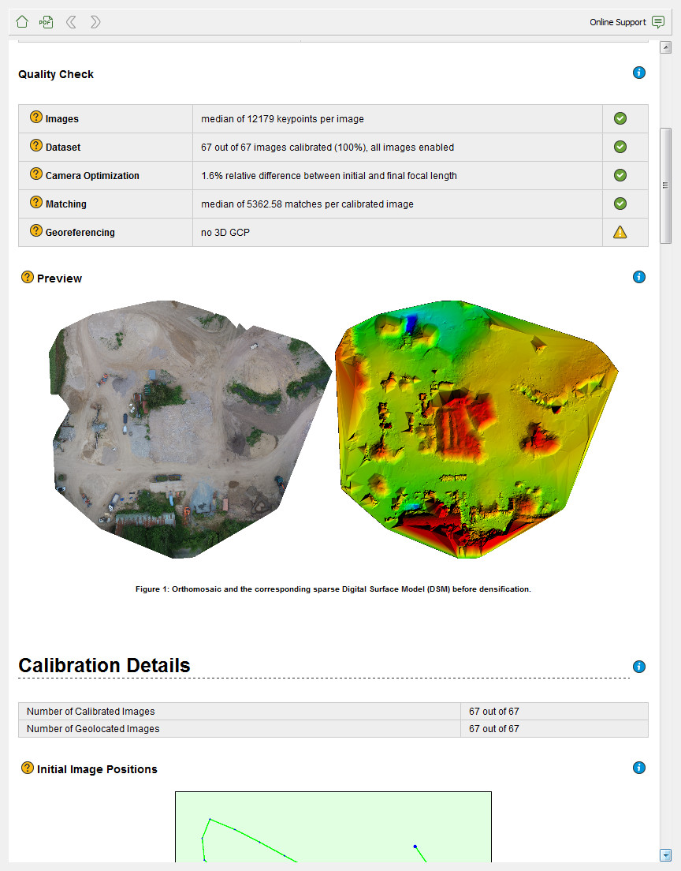The height and width of the screenshot is (871, 681).
Task: Export the report using the PDF icon
Action: (47, 22)
